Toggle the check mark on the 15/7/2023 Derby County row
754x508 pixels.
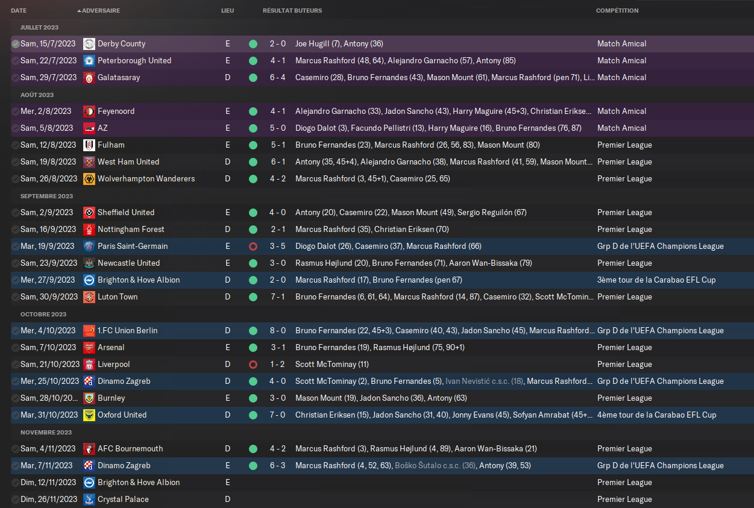pos(16,44)
